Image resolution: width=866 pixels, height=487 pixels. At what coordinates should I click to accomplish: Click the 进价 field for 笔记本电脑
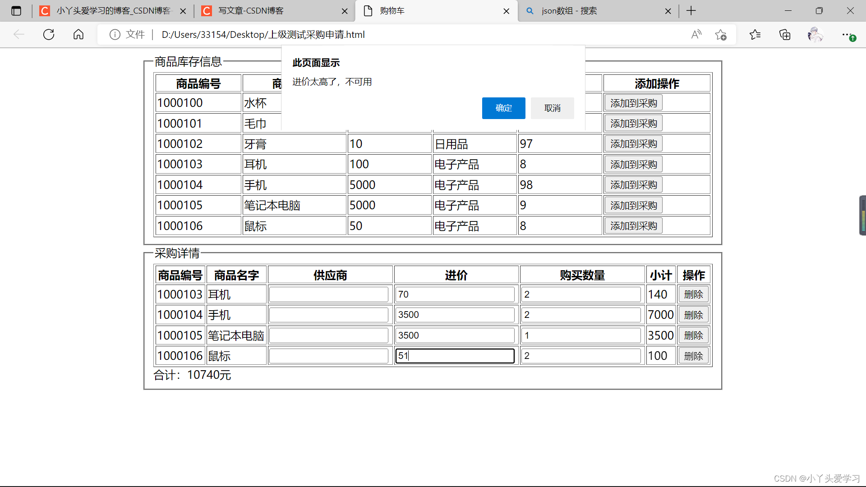click(455, 335)
